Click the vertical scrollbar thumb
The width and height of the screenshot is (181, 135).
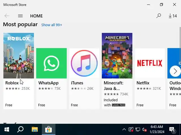(x=180, y=45)
